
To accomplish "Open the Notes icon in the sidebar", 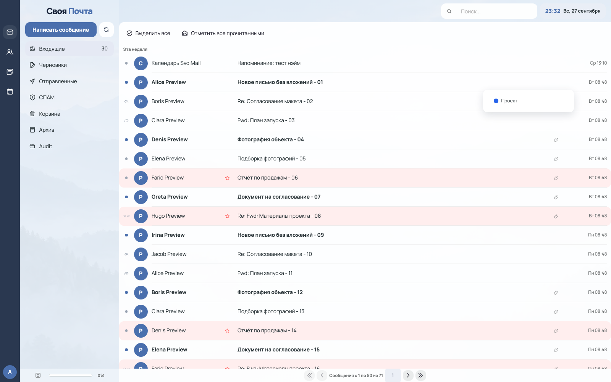I will [10, 72].
